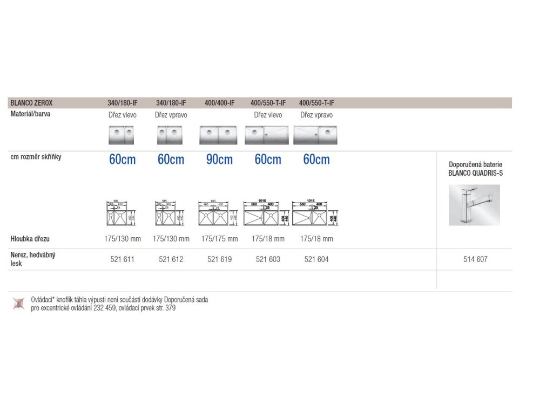Click the BLANCO ZEROX table heading
The width and height of the screenshot is (553, 414).
point(31,103)
